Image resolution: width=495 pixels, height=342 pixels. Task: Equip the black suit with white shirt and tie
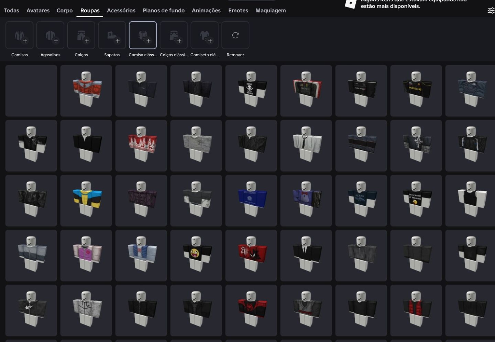(306, 255)
